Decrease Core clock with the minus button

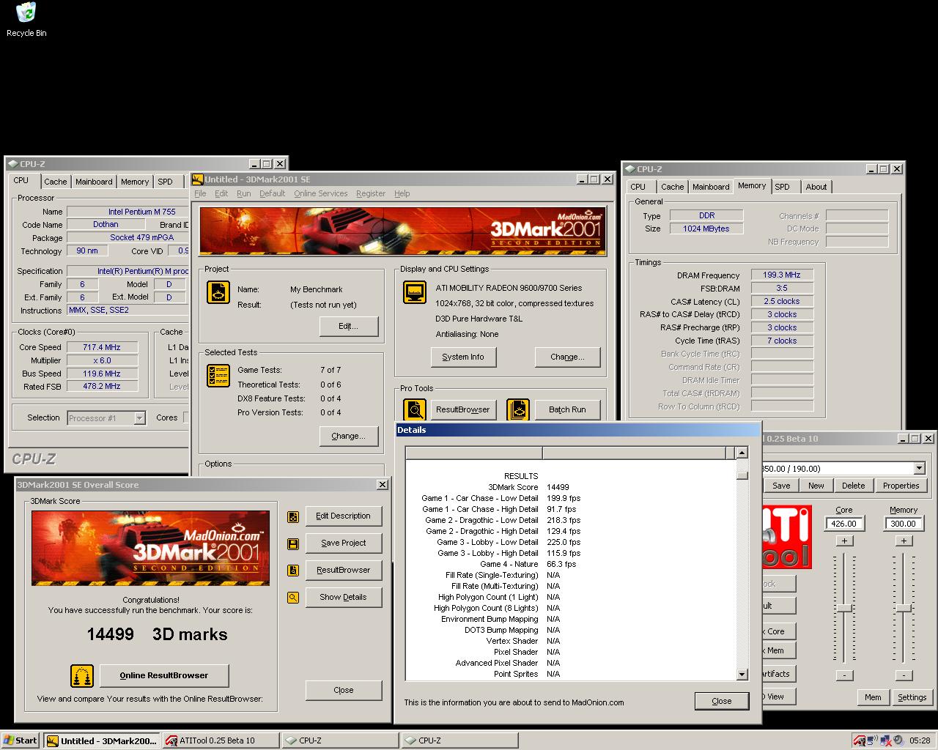[x=844, y=675]
